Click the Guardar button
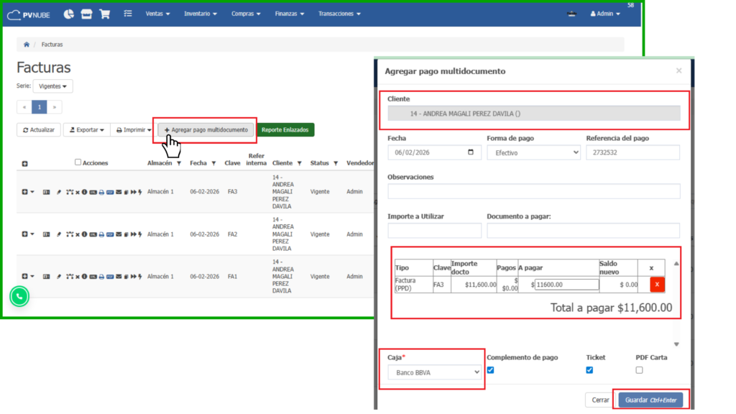This screenshot has width=736, height=414. coord(650,400)
